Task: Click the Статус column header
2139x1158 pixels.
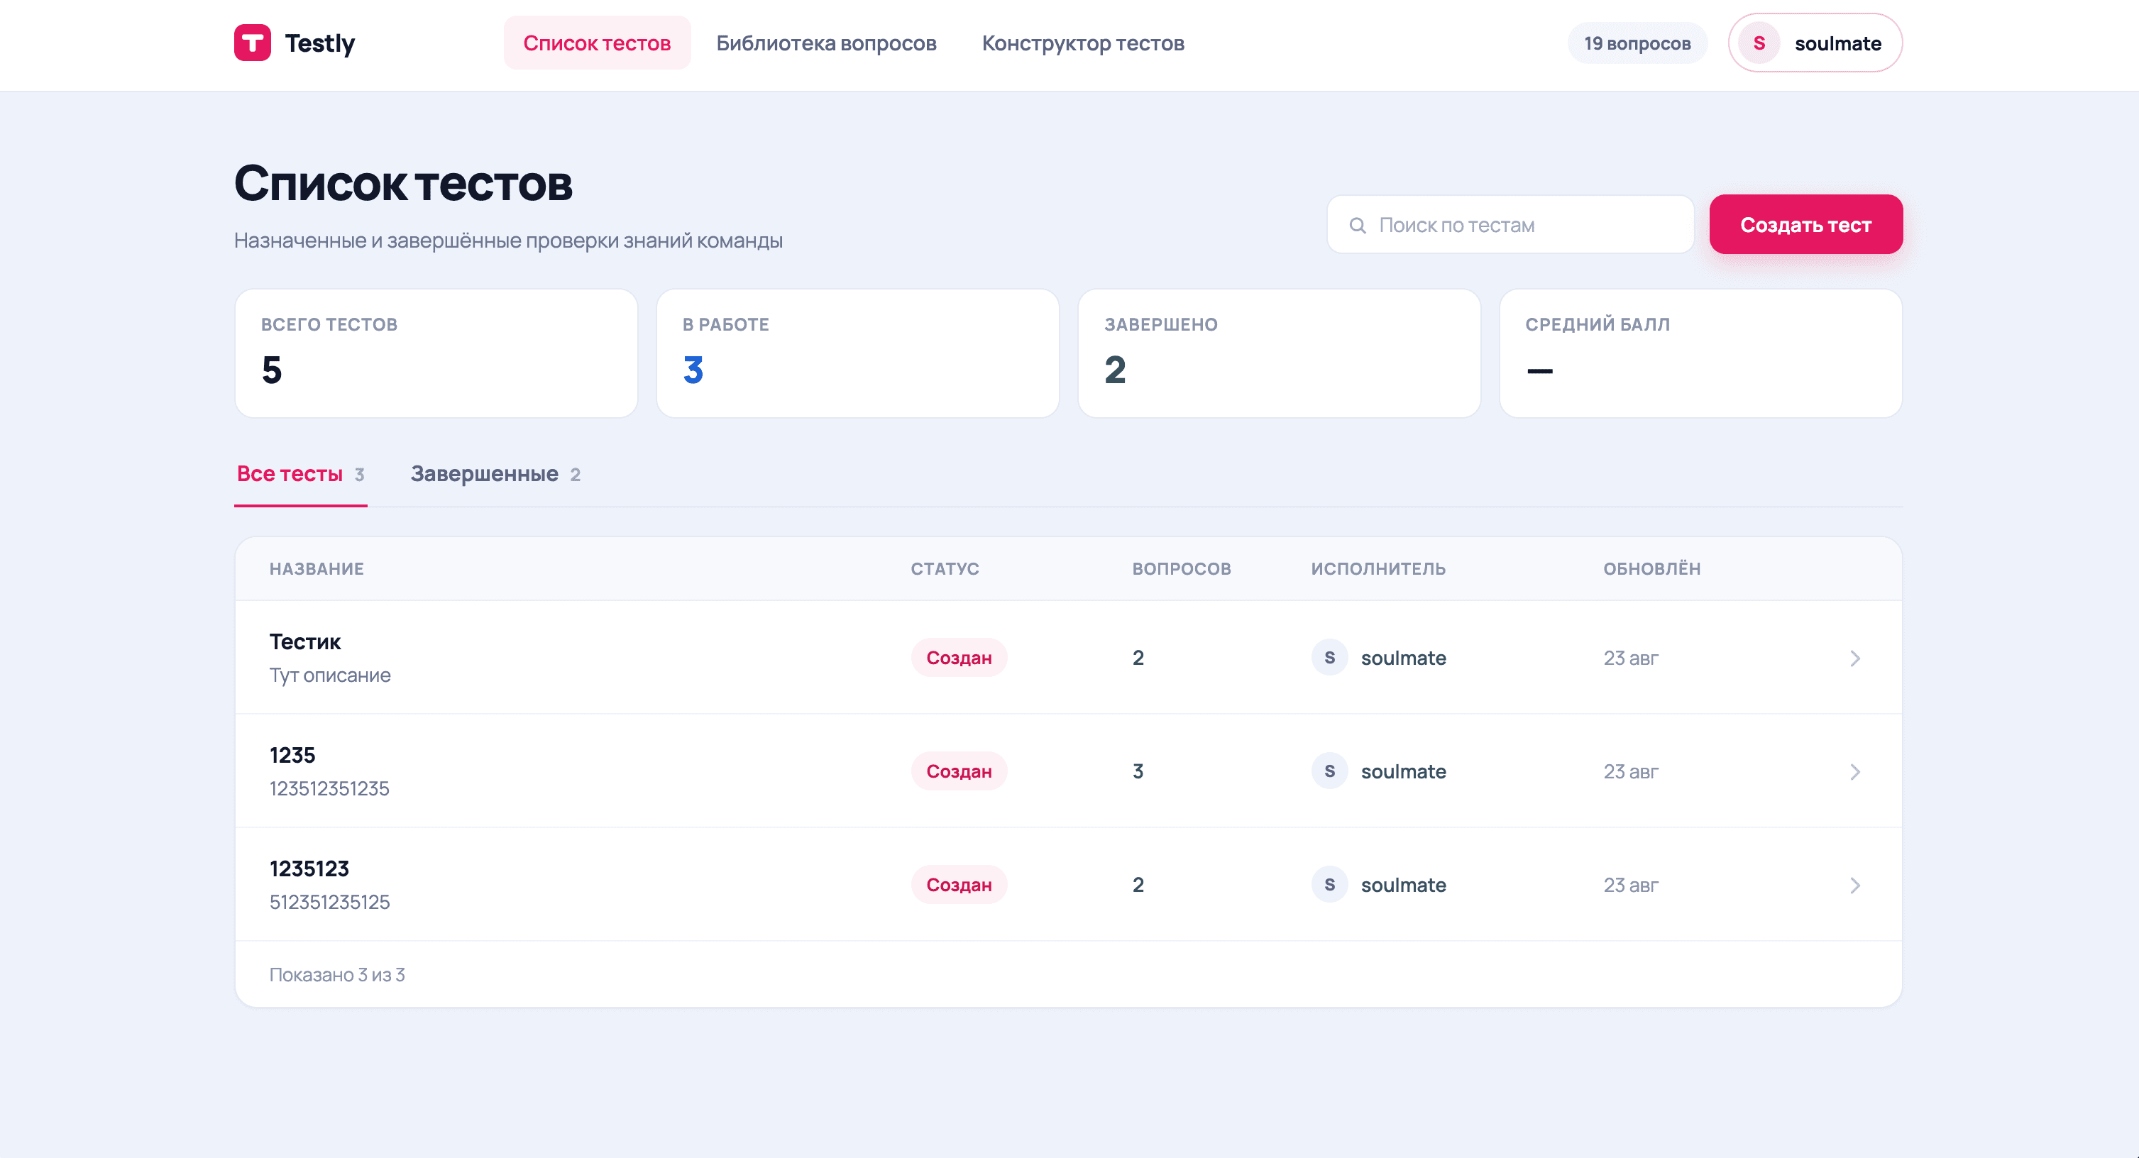Action: pos(945,568)
